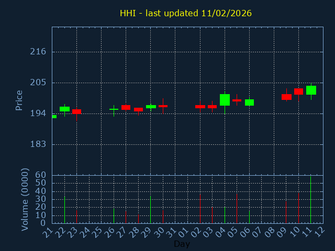Screen dimensions: 335x251
Task: Click the 216 price axis label
Action: click(x=38, y=52)
